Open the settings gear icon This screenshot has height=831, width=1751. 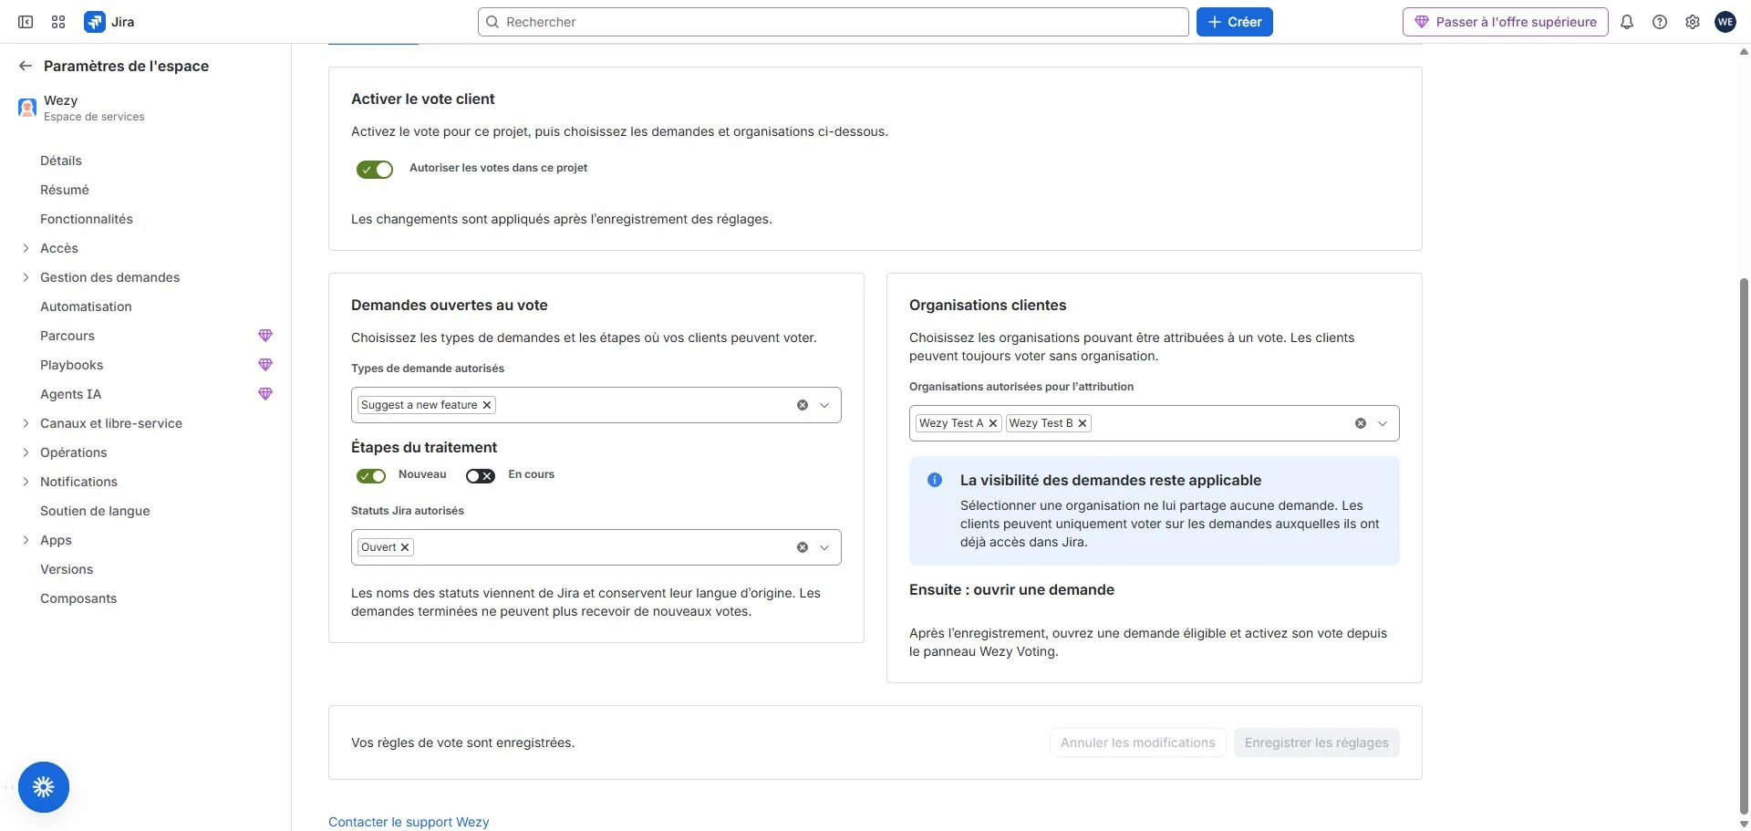pos(1693,22)
